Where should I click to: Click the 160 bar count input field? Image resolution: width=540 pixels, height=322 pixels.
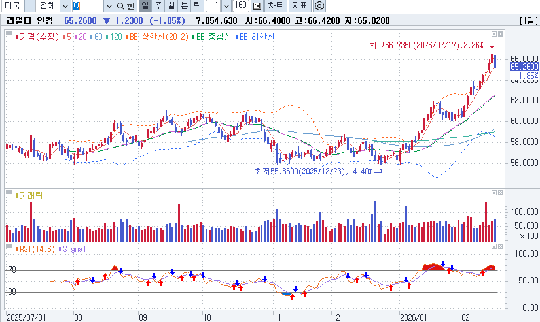tap(240, 6)
